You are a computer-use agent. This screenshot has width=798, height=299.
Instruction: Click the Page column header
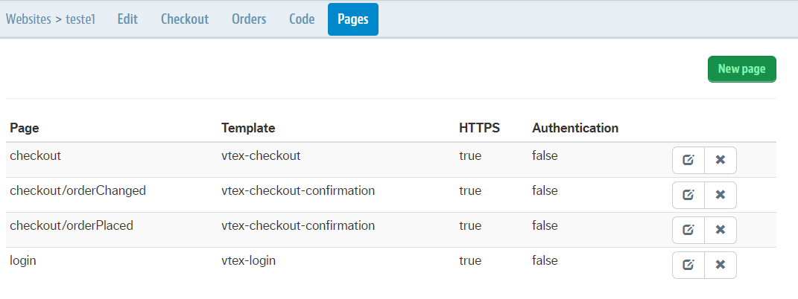click(25, 128)
